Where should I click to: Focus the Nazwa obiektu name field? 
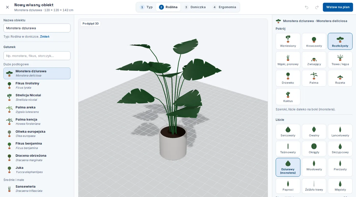[x=37, y=28]
